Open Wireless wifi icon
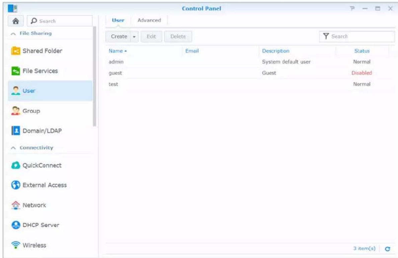 (15, 245)
